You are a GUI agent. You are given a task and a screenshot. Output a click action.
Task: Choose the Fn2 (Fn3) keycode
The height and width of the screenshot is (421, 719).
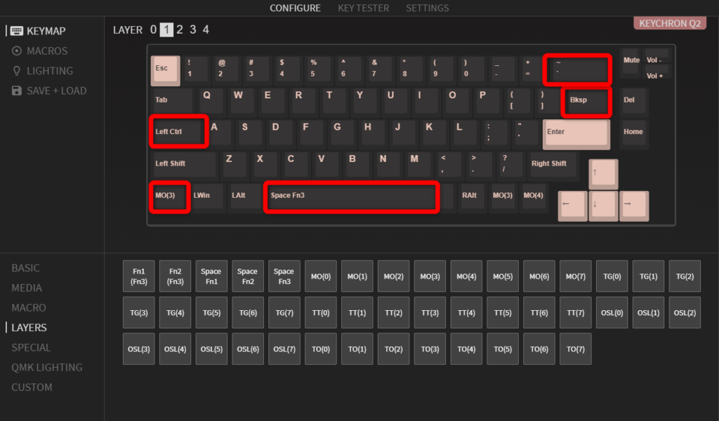click(175, 276)
